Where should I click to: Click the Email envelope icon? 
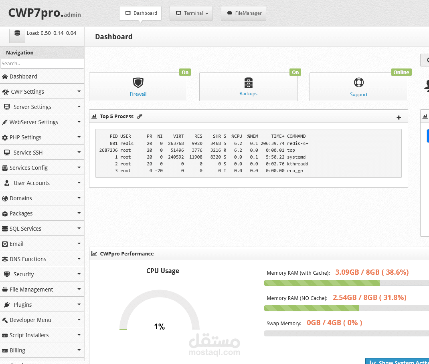click(x=5, y=244)
